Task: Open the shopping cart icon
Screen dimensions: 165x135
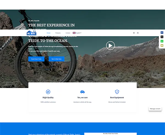Action: pyautogui.click(x=138, y=33)
